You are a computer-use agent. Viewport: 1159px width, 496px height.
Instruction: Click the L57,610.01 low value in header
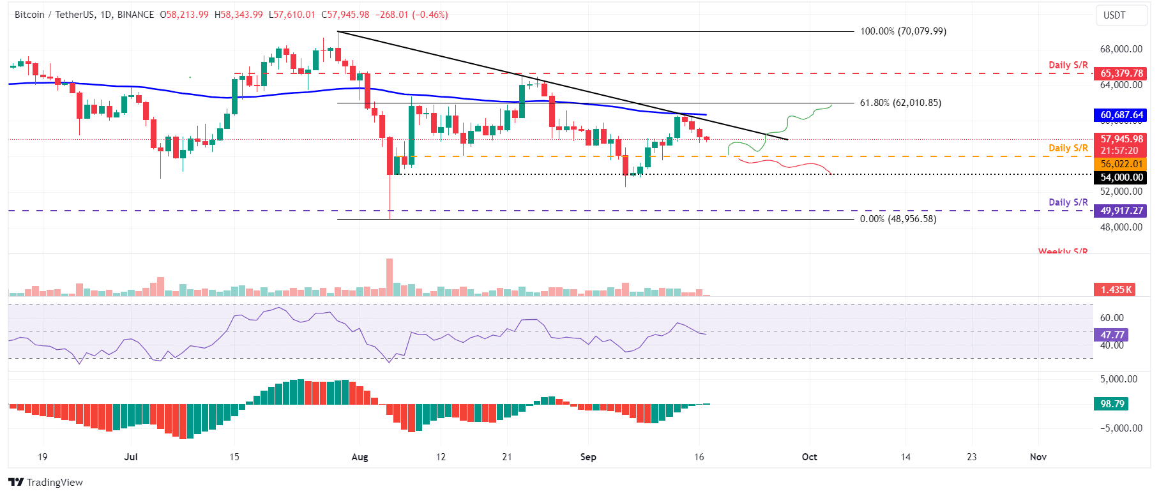[x=292, y=14]
